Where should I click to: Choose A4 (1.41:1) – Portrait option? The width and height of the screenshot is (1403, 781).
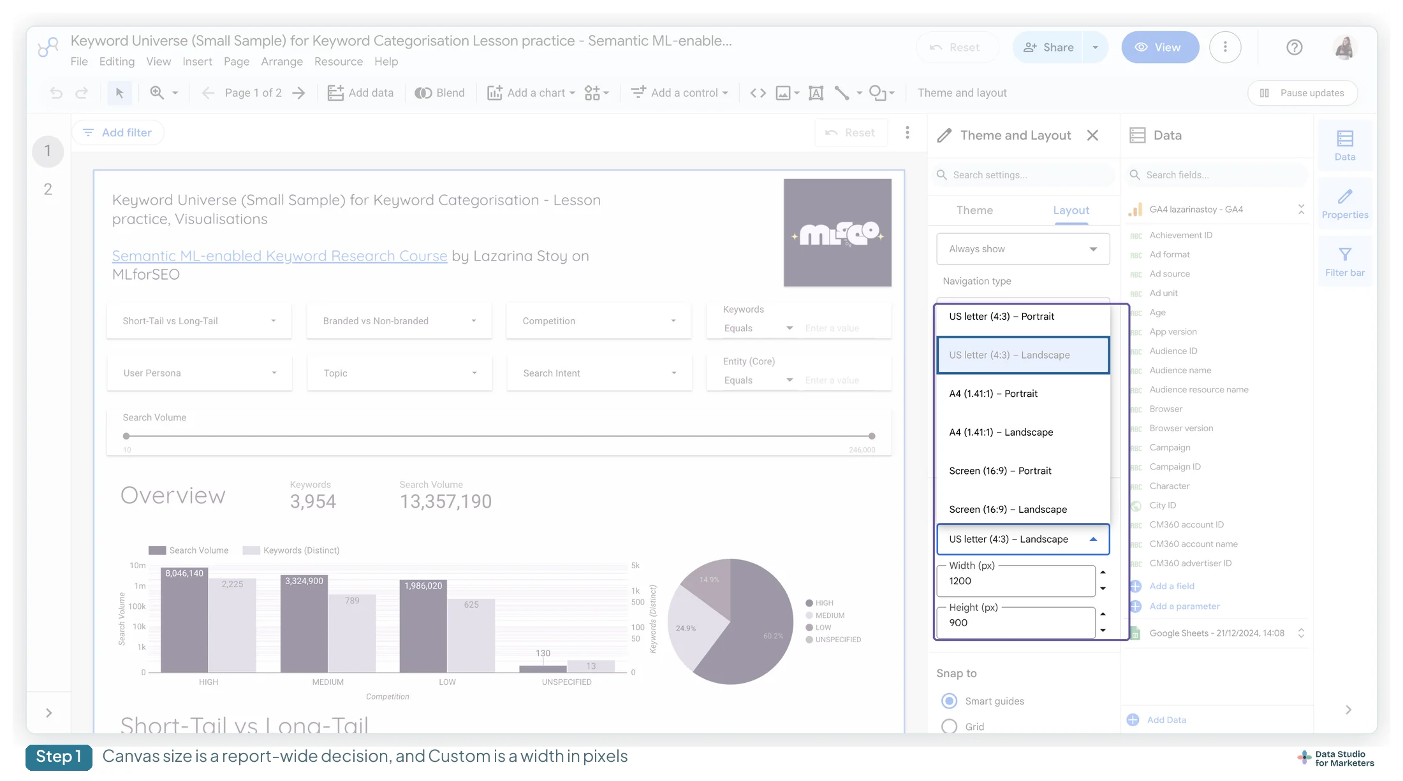tap(1023, 394)
